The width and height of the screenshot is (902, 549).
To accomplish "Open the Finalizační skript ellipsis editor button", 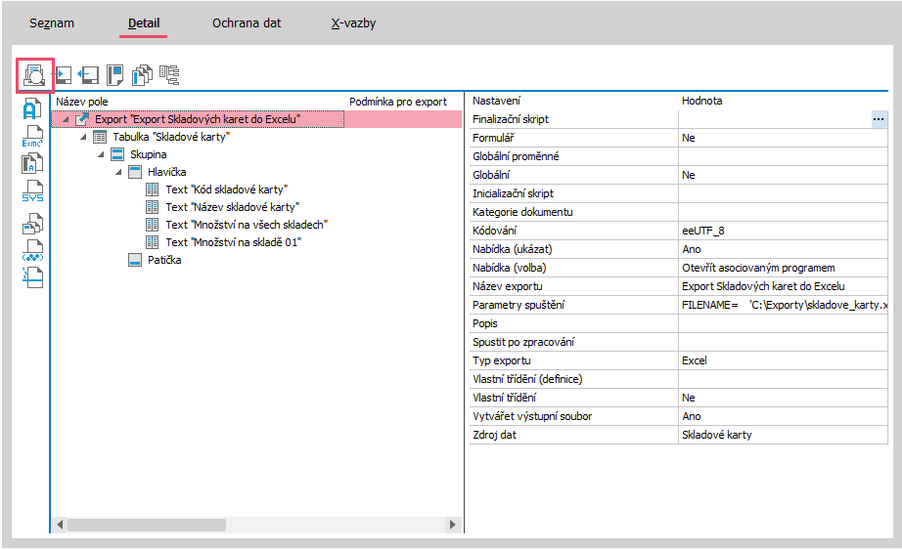I will click(879, 119).
